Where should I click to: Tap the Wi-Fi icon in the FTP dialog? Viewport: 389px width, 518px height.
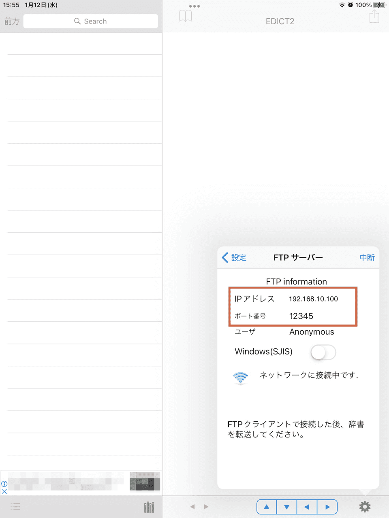click(x=241, y=377)
